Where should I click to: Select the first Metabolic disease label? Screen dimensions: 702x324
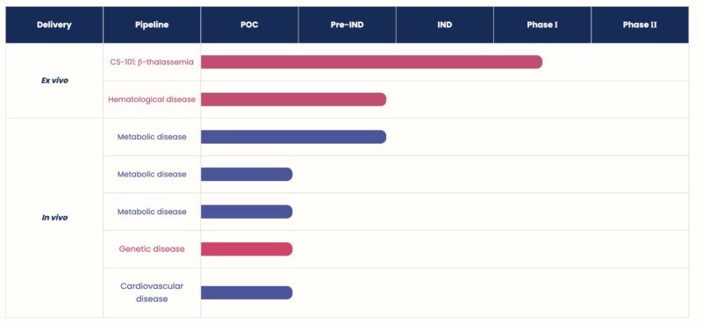pyautogui.click(x=152, y=137)
